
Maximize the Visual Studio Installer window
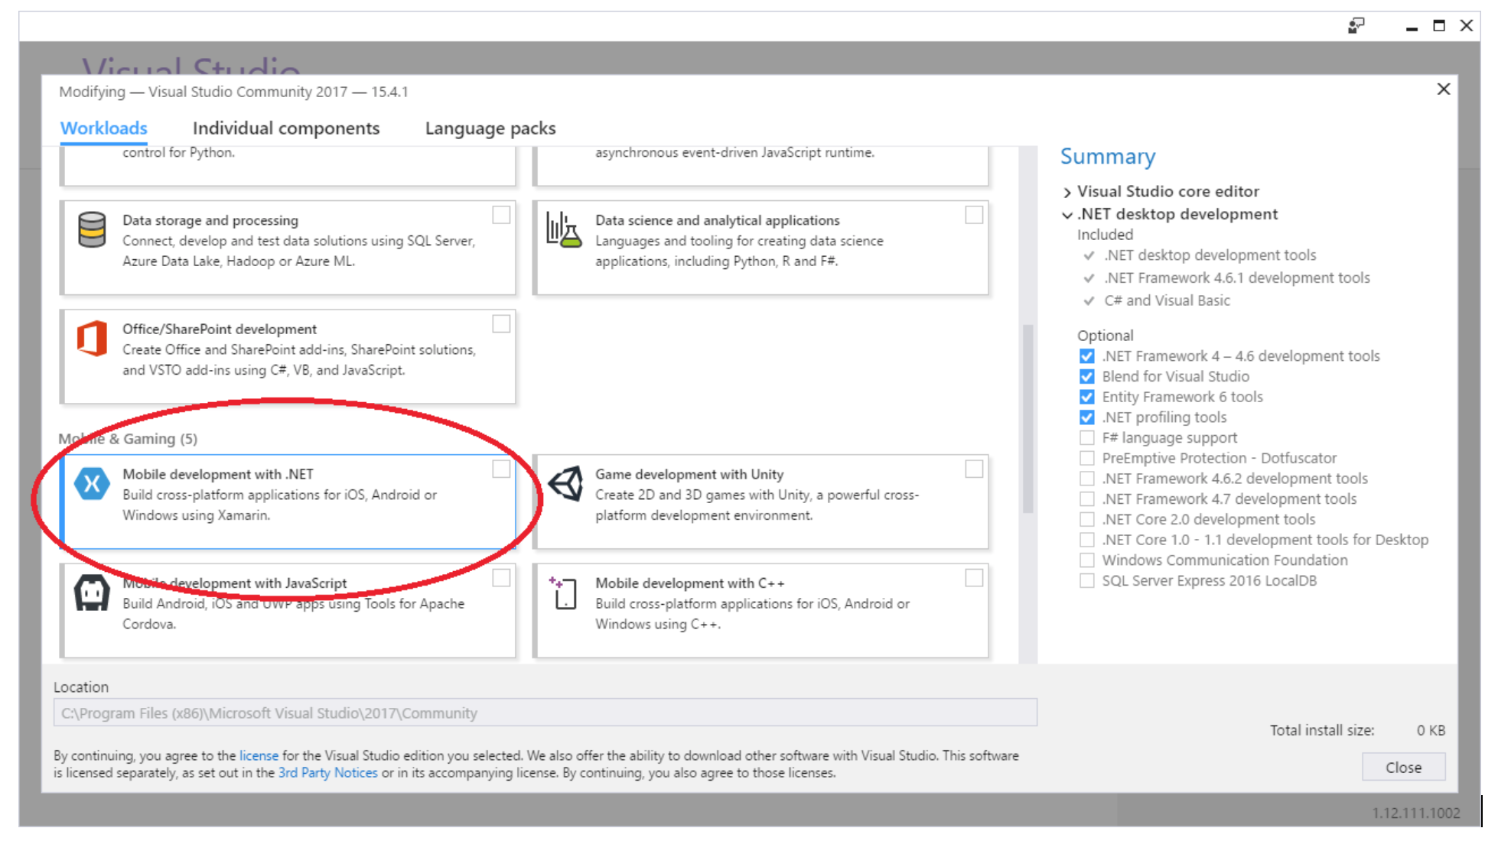click(1439, 26)
